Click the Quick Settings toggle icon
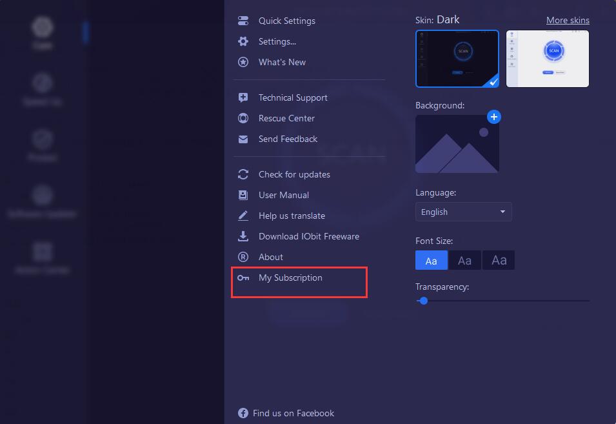 [243, 21]
